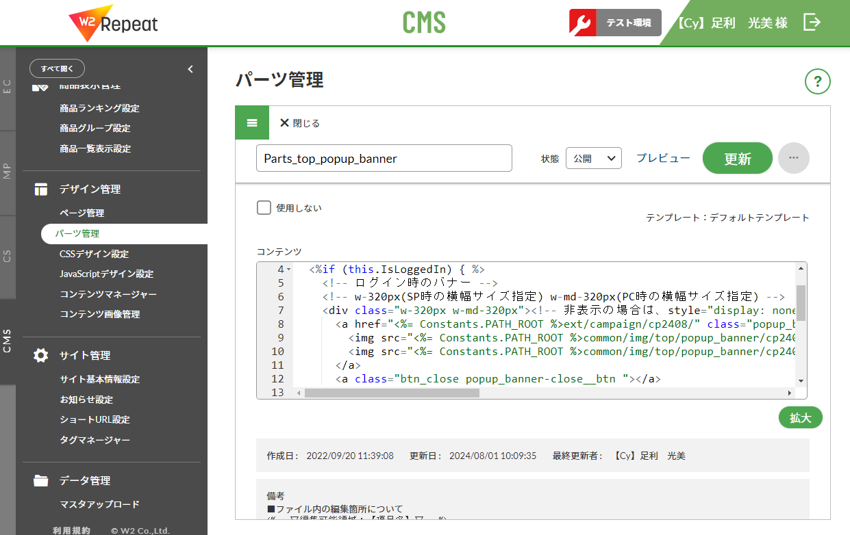Click the テスト環境 button label
The width and height of the screenshot is (850, 535).
coord(628,23)
